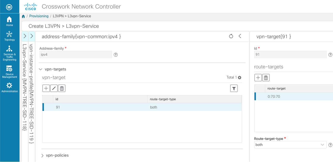The width and height of the screenshot is (333, 162).
Task: Open the Administration panel
Action: [x=9, y=86]
